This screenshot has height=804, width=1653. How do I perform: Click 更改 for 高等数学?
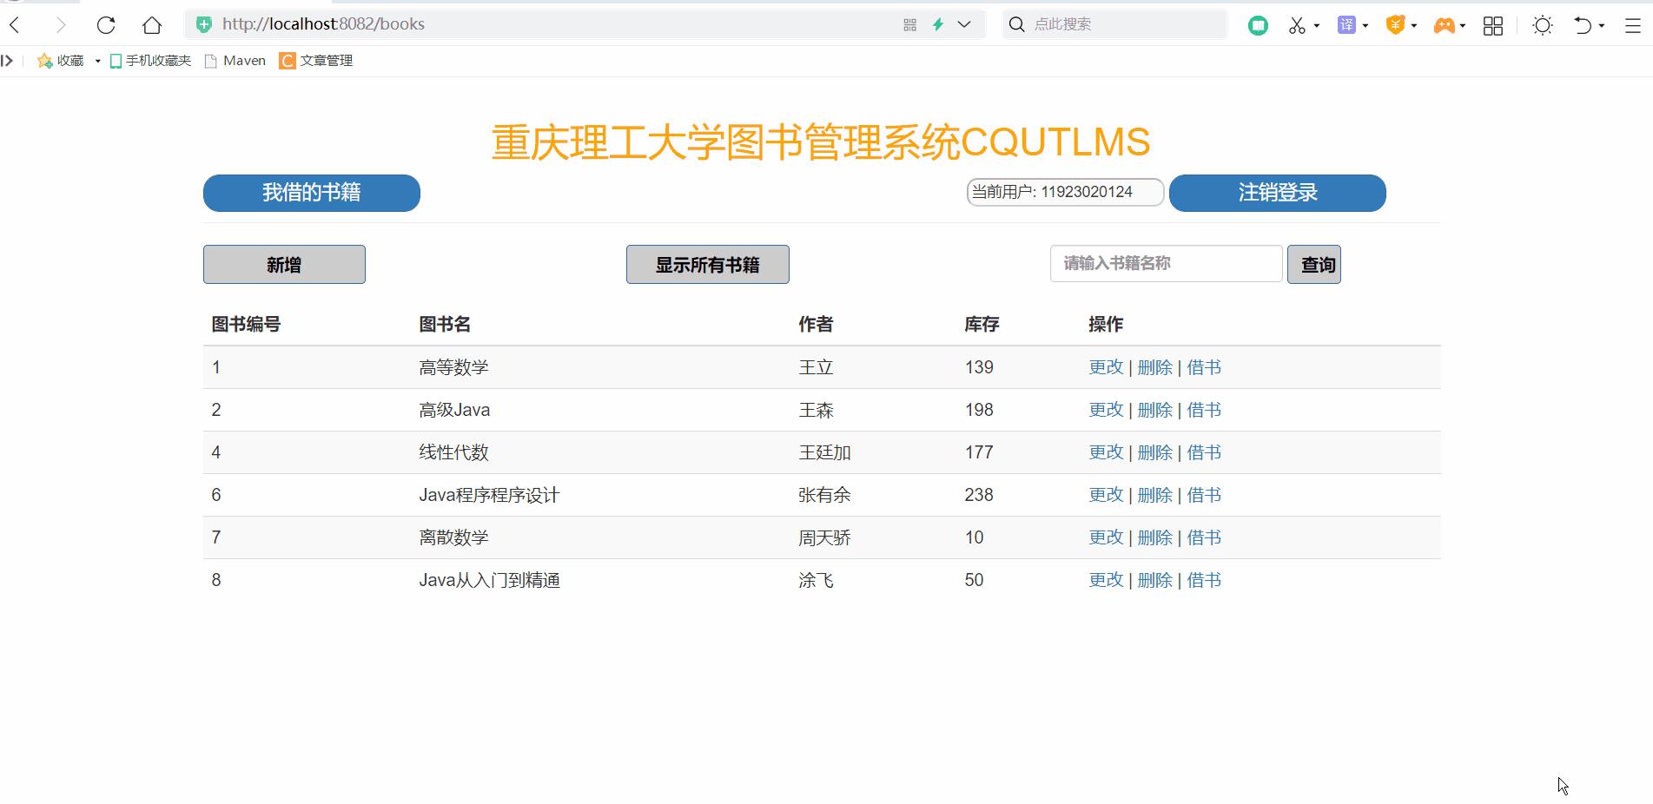[x=1107, y=367]
